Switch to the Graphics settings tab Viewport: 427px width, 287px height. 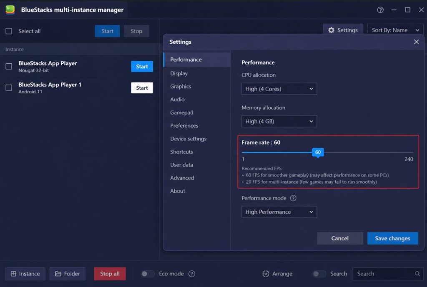(197, 86)
